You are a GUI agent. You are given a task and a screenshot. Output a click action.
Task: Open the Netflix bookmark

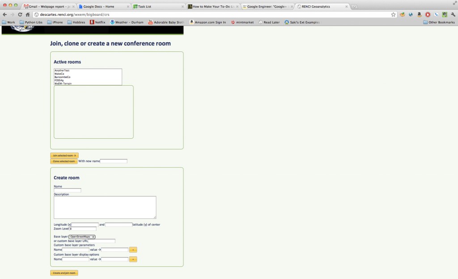(98, 22)
